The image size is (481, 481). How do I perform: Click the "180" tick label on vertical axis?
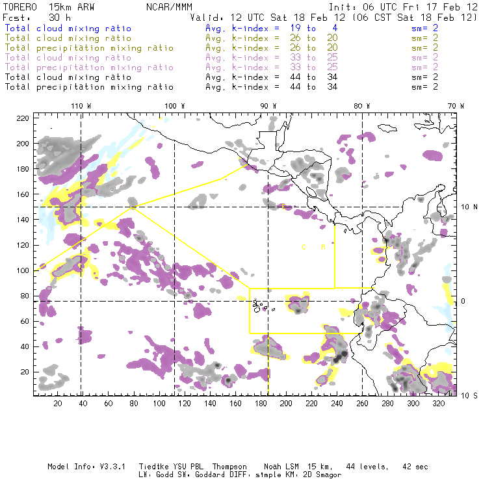[x=23, y=169]
